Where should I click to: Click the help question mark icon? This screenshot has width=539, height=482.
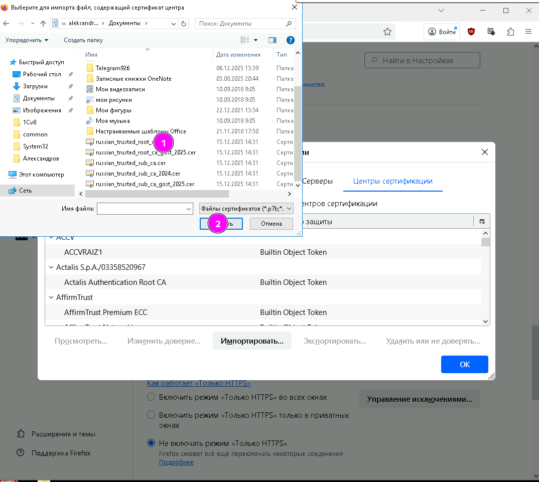290,40
